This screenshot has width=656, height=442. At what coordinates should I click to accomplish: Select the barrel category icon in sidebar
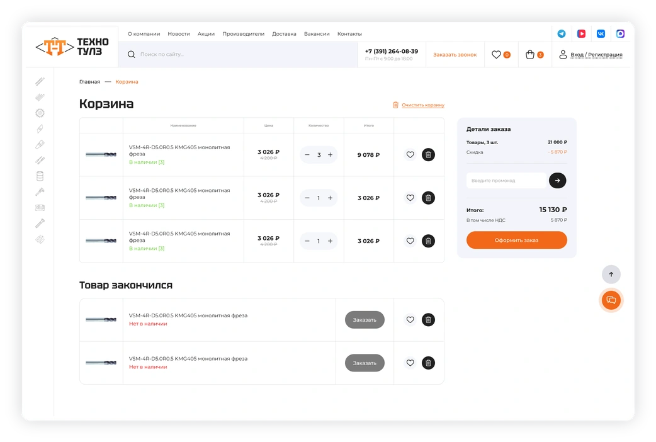coord(40,176)
